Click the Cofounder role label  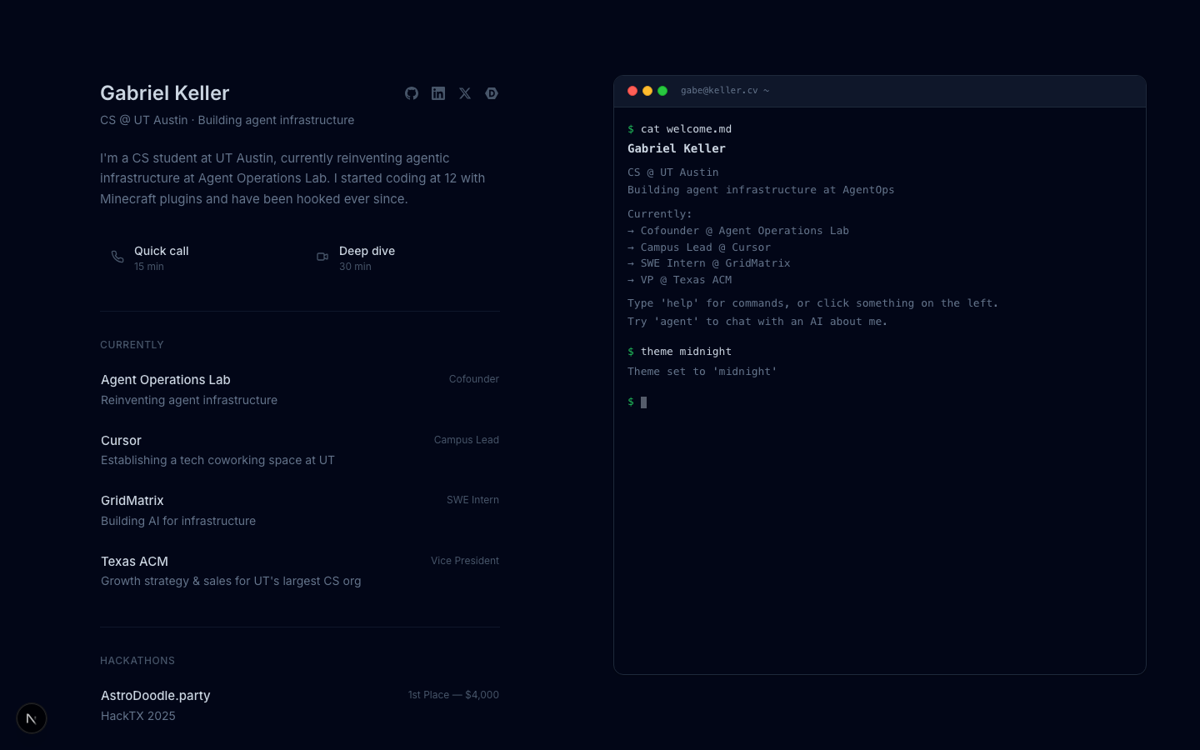pyautogui.click(x=473, y=379)
